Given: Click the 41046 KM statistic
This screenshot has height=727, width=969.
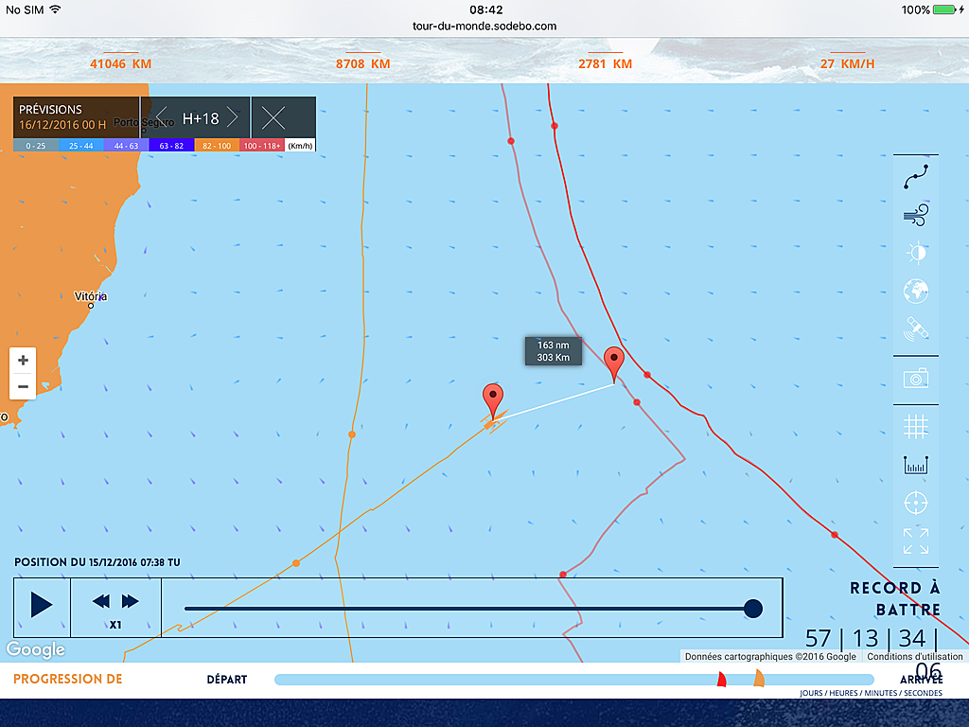Looking at the screenshot, I should click(x=120, y=63).
